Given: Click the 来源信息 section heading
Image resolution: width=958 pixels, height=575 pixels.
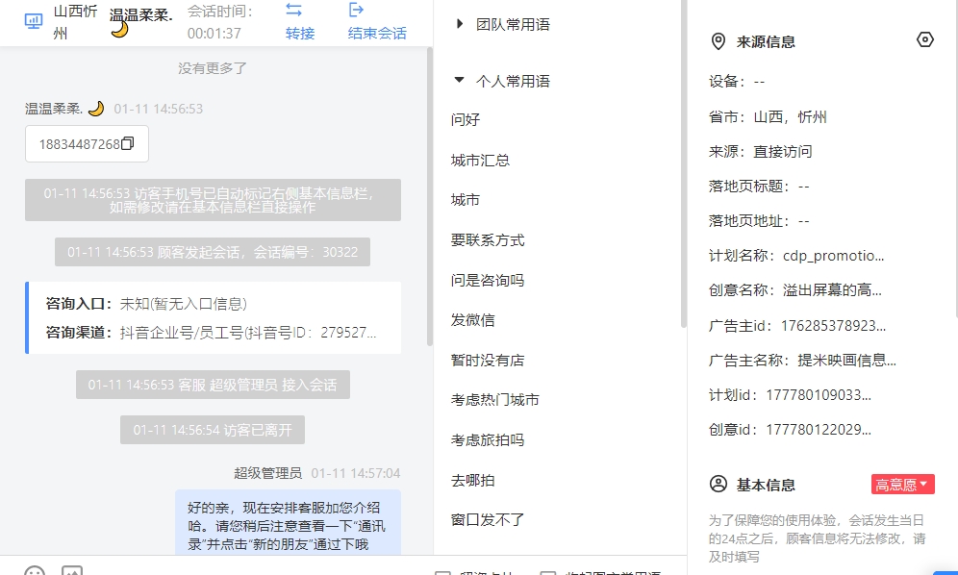Looking at the screenshot, I should [767, 41].
